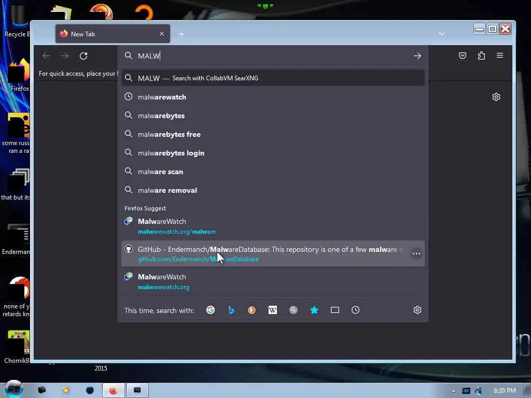Screen dimensions: 531x398
Task: Search this time with Wikipedia
Action: coord(273,310)
